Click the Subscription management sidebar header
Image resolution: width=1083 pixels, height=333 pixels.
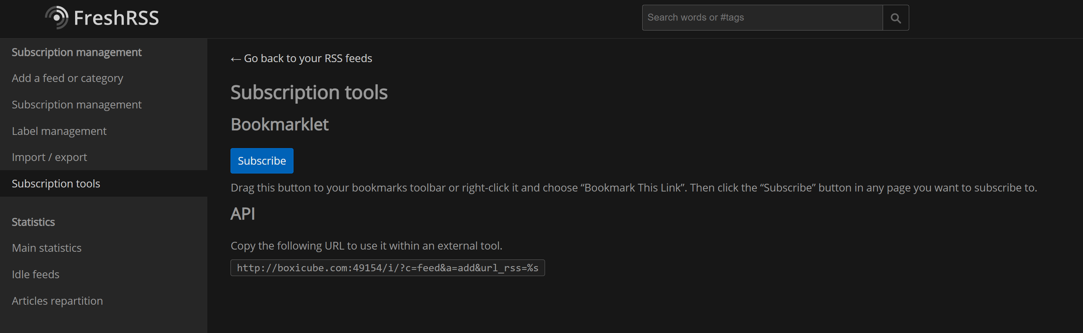[x=77, y=53]
